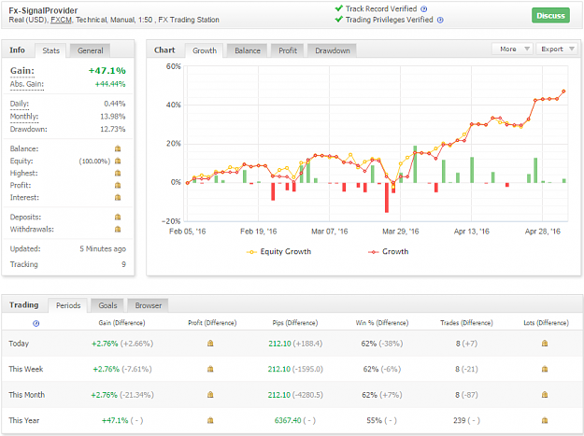The image size is (584, 436).
Task: Click the large red loss bar near Mar 29
Action: (387, 198)
